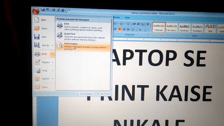This screenshot has width=224, height=126.
Task: Open the Undo history dropdown arrow
Action: pos(50,10)
